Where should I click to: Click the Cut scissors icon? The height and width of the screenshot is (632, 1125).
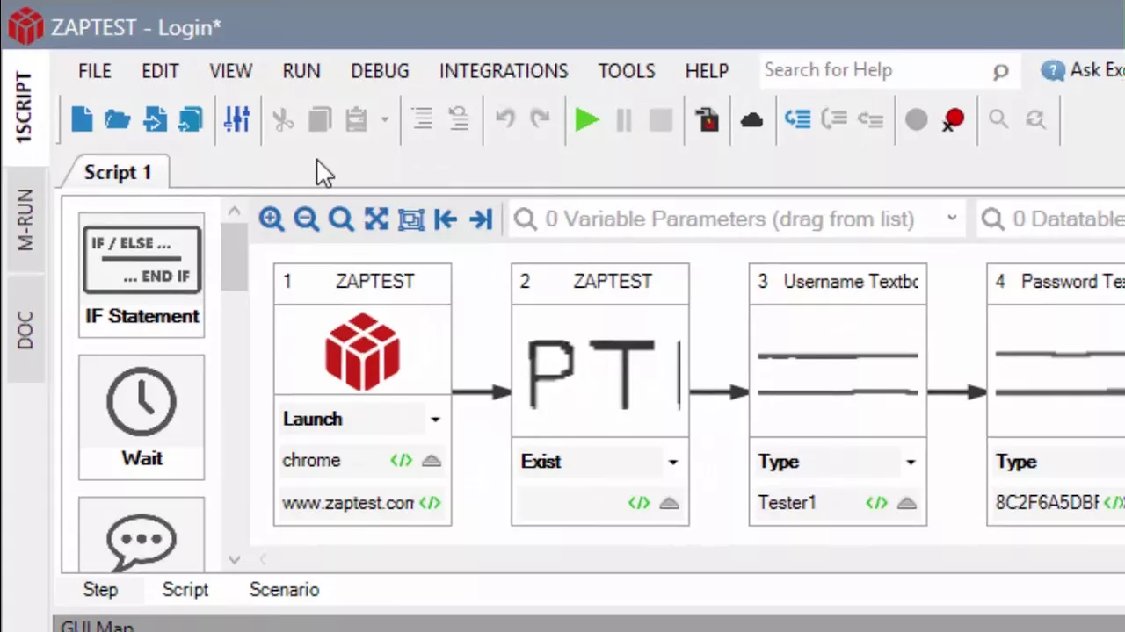coord(283,119)
